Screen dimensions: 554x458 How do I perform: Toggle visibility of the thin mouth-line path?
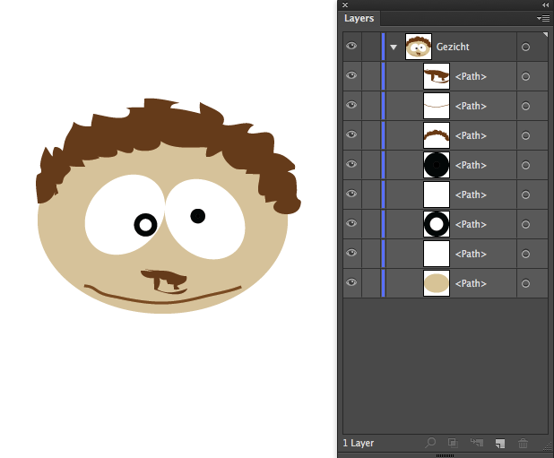[351, 105]
